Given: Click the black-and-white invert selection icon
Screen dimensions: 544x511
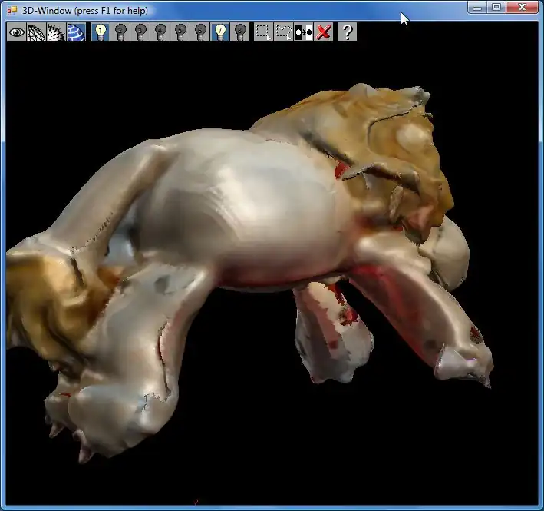Looking at the screenshot, I should (x=304, y=32).
